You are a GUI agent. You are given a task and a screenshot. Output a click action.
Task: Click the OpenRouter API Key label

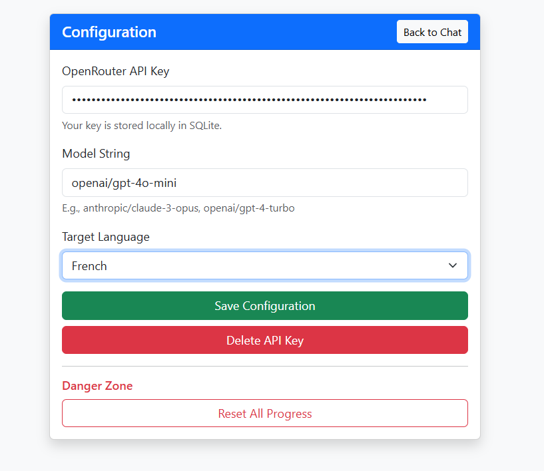click(x=116, y=71)
